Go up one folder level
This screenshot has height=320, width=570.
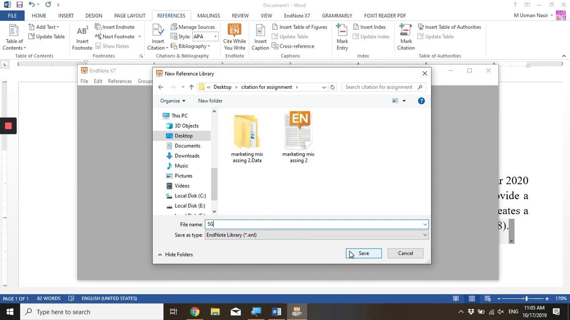[191, 87]
